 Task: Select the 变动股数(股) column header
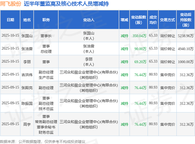pos(139,20)
